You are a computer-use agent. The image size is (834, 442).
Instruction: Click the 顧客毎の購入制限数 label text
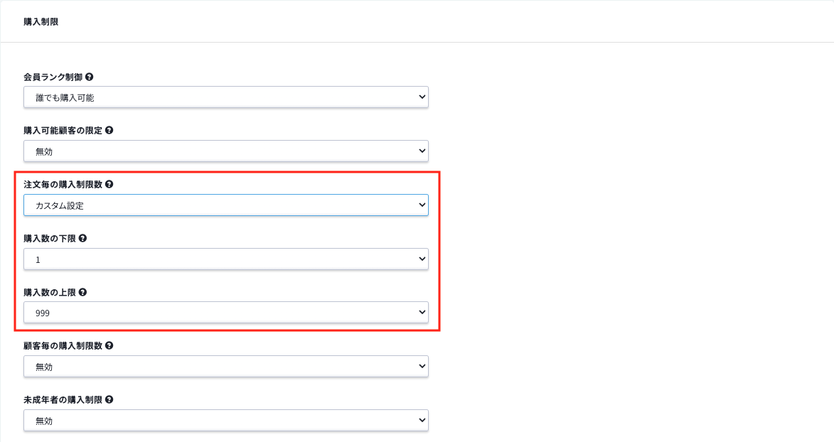[63, 346]
